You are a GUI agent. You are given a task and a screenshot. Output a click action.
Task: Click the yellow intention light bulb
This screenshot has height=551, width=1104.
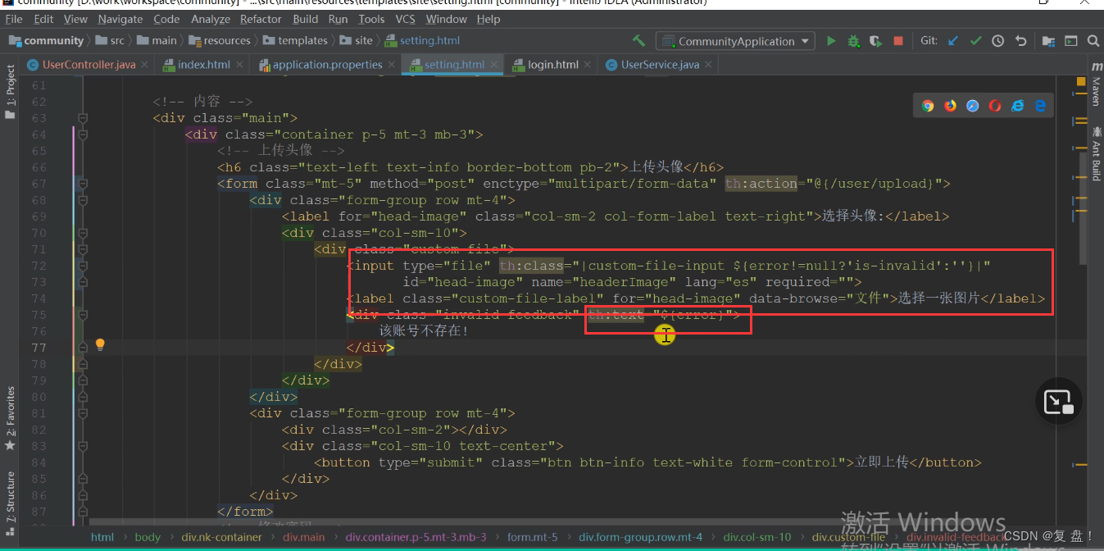[100, 345]
